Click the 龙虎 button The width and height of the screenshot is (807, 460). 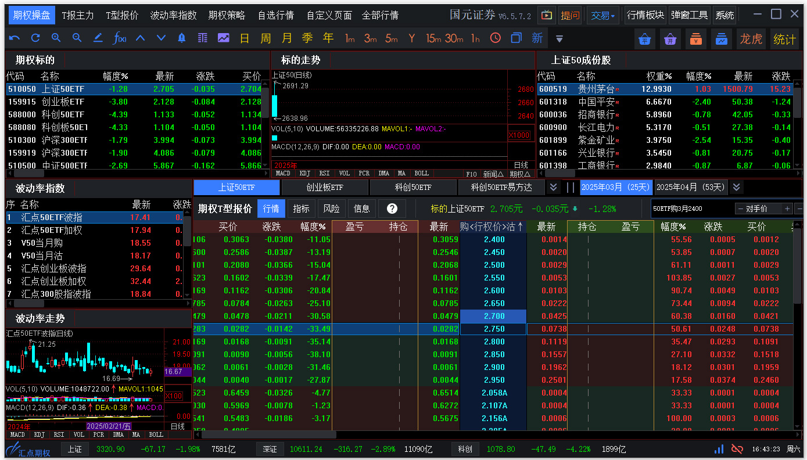coord(751,39)
